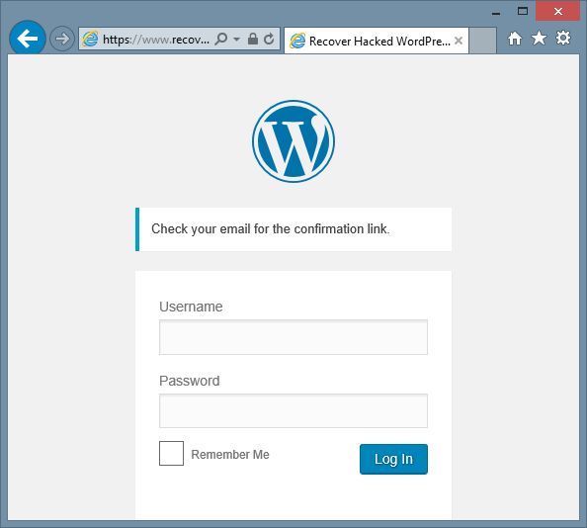Image resolution: width=587 pixels, height=528 pixels.
Task: Open the Tools gear icon
Action: point(562,38)
